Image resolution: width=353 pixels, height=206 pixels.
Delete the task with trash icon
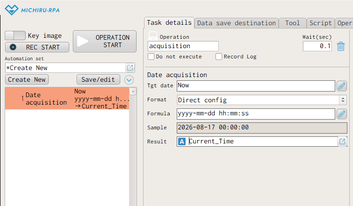[x=341, y=46]
